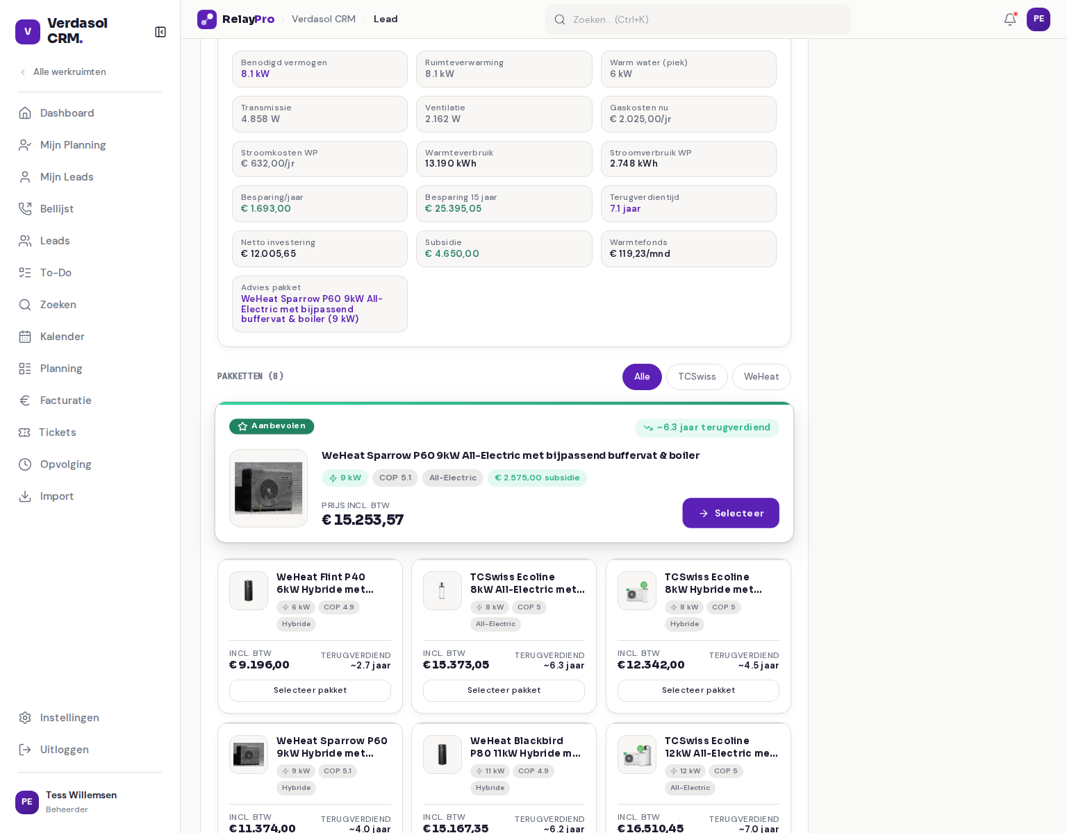This screenshot has width=1067, height=833.
Task: Open the WeHeat Blackbird P80 thumbnail
Action: click(442, 755)
